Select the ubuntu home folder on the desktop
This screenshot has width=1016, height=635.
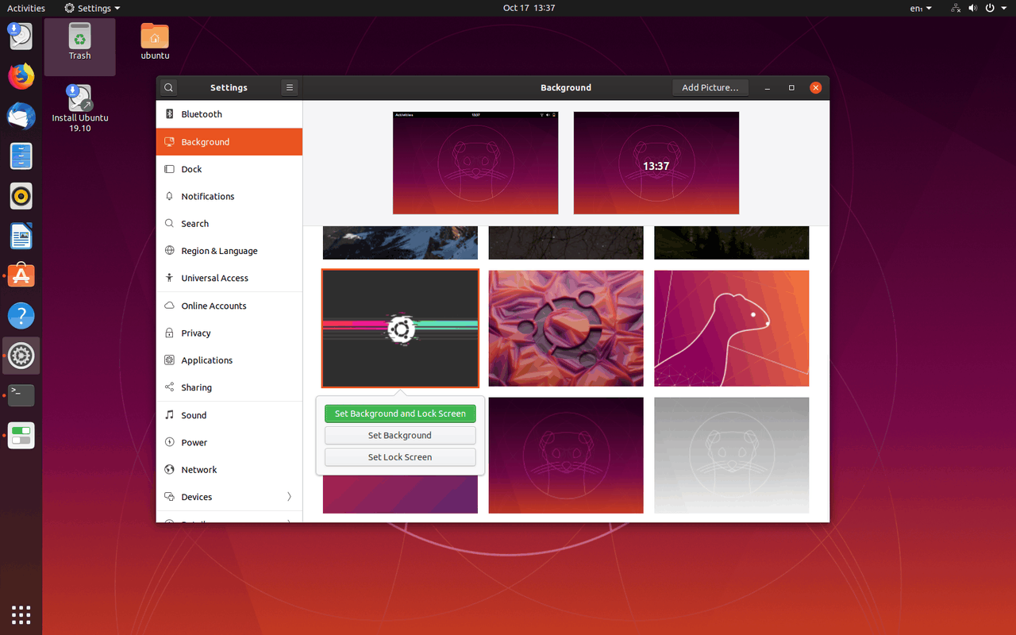155,41
